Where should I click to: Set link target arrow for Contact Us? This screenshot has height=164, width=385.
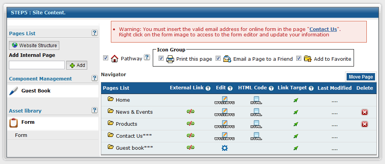point(296,136)
